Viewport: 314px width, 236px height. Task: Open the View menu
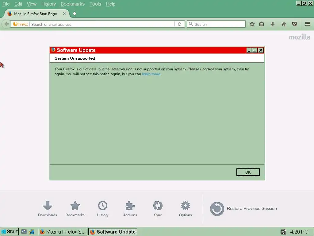click(32, 4)
